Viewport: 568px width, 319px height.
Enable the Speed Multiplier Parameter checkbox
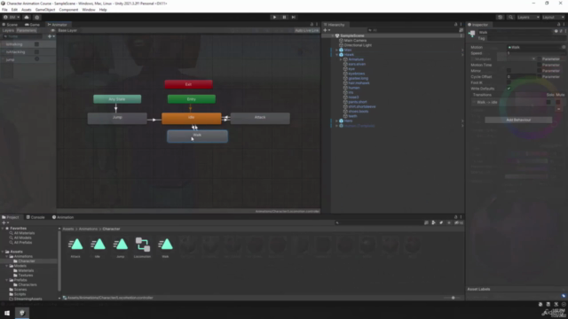[540, 59]
